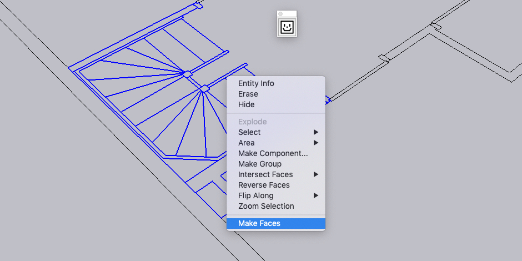Viewport: 522px width, 261px height.
Task: Expand the arrow beside Area
Action: click(316, 143)
